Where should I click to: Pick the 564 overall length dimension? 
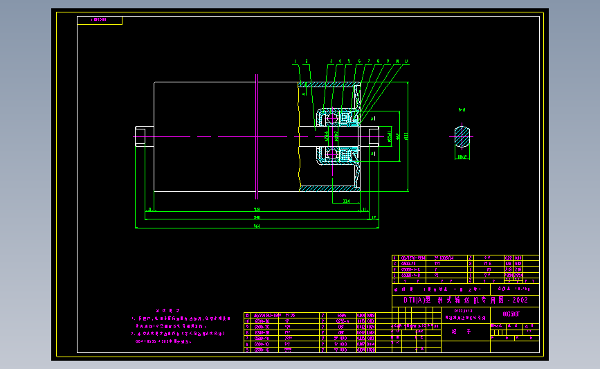[x=257, y=226]
